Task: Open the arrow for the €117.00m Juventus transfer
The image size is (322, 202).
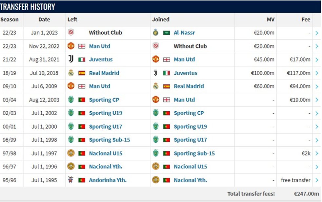Action: 317,73
